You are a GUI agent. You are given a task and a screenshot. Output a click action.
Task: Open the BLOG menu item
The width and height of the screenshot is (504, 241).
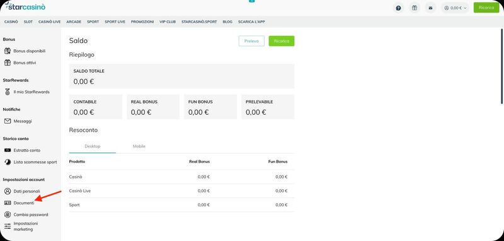[227, 22]
